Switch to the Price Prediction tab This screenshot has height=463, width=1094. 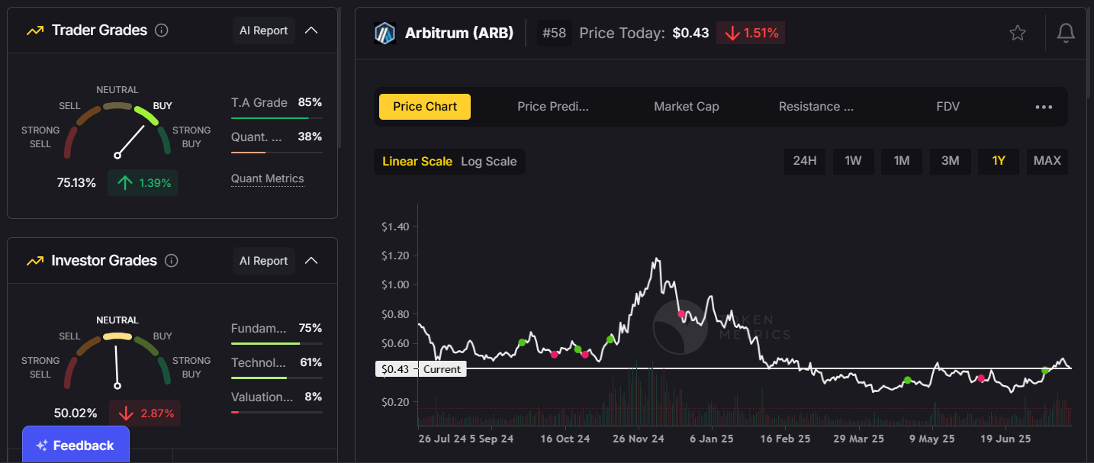pos(552,107)
